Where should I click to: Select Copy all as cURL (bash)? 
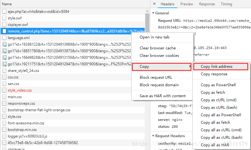[x=221, y=137]
